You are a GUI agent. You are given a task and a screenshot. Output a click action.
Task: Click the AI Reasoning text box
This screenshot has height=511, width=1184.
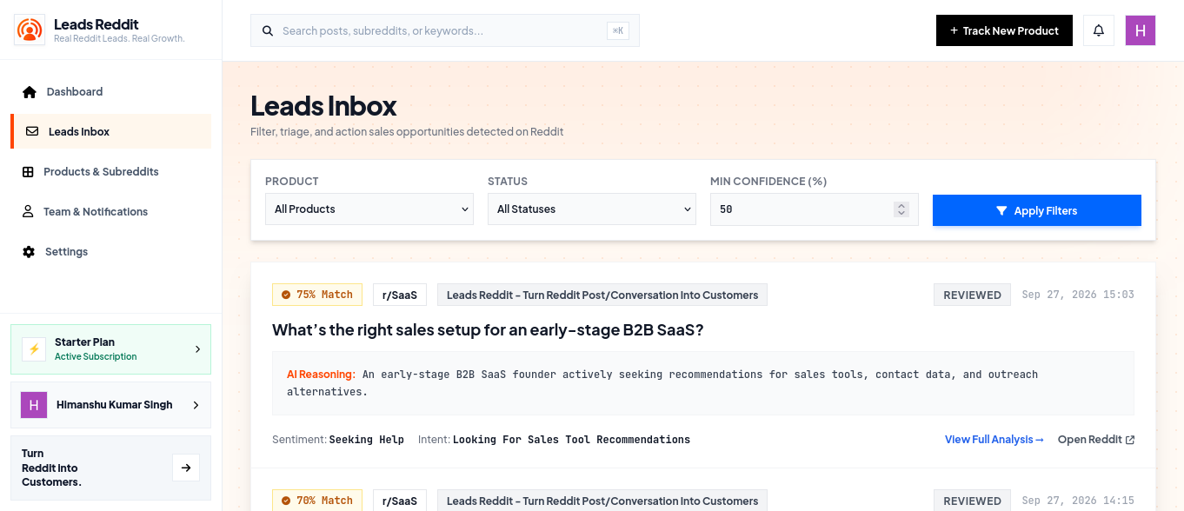point(703,383)
